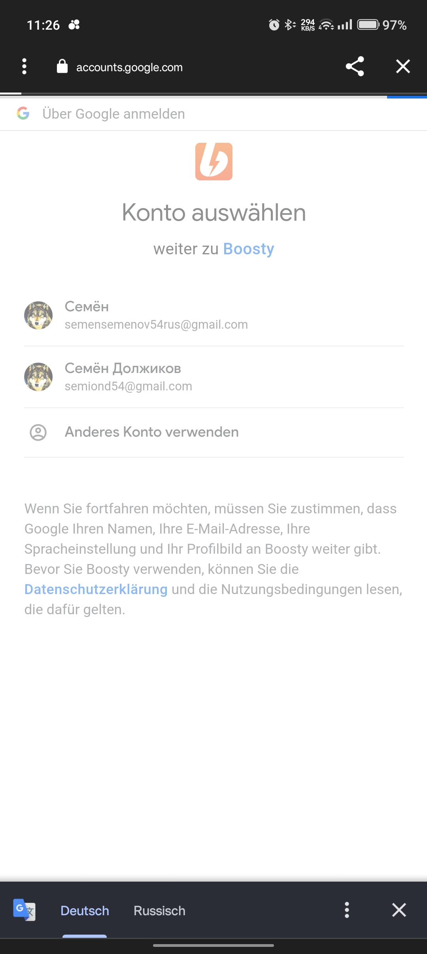Tap the Boosty app logo
The image size is (427, 954).
(x=214, y=161)
